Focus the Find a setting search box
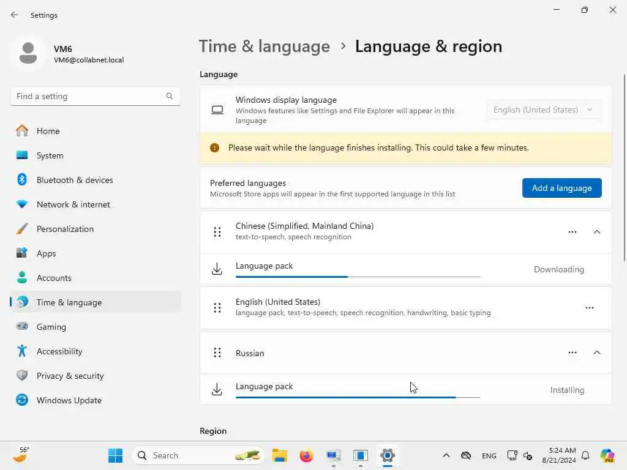This screenshot has width=627, height=470. [x=95, y=96]
